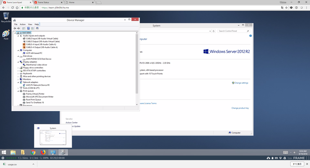Select ACPI x64-based PC entry
This screenshot has width=310, height=168.
(34, 53)
